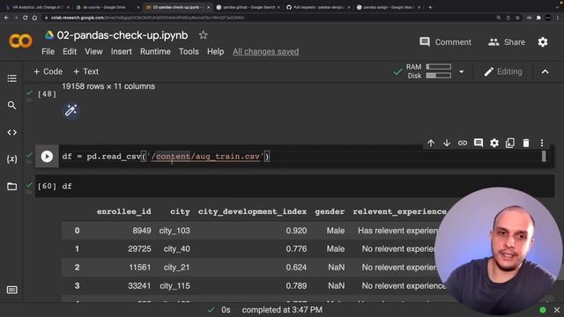Image resolution: width=564 pixels, height=317 pixels.
Task: Open the Tools menu
Action: pos(189,52)
